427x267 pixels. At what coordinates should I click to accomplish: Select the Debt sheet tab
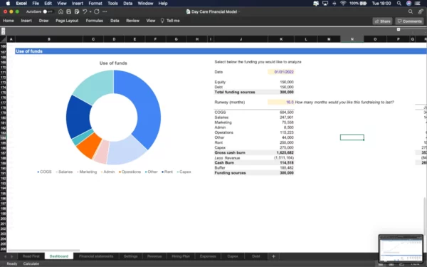(256, 256)
